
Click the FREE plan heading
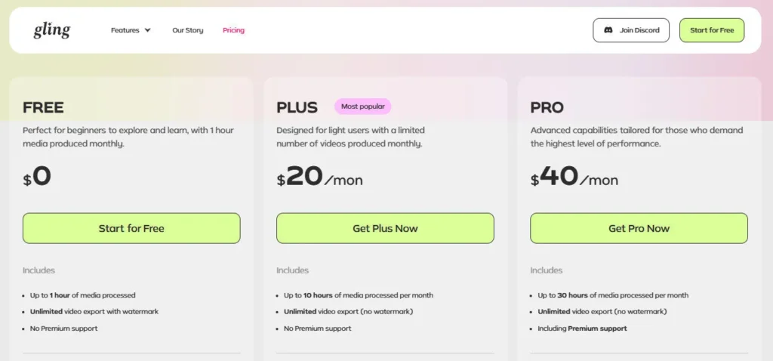click(43, 107)
